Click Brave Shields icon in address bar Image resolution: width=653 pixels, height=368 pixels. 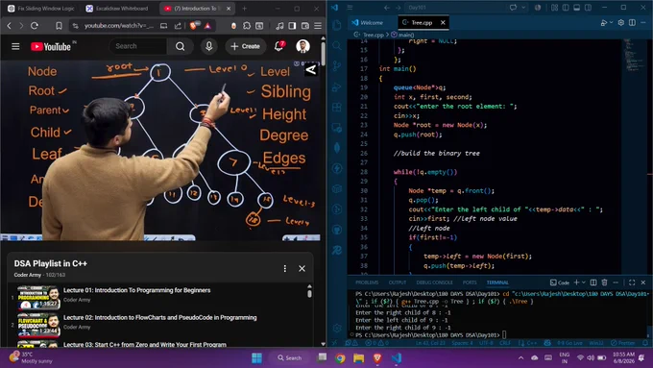click(x=194, y=25)
